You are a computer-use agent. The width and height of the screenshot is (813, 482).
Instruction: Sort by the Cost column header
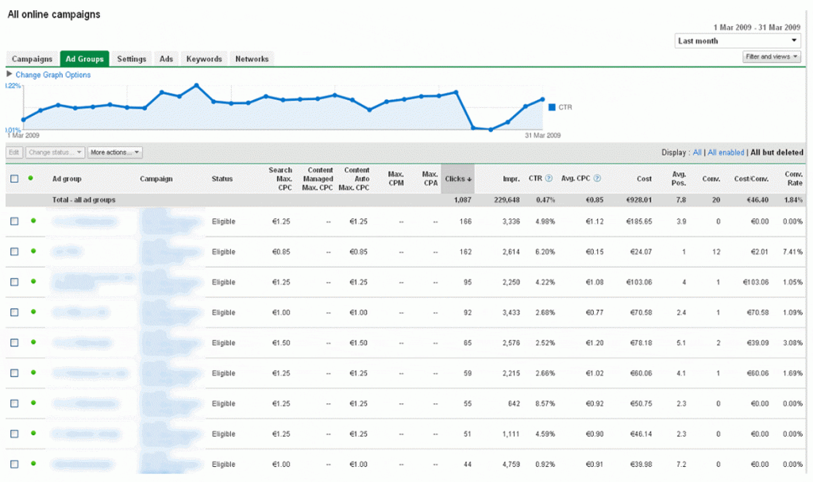click(x=645, y=179)
